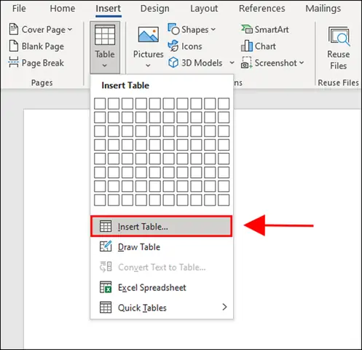Click the Pictures icon in the ribbon
The image size is (362, 350).
tap(148, 34)
